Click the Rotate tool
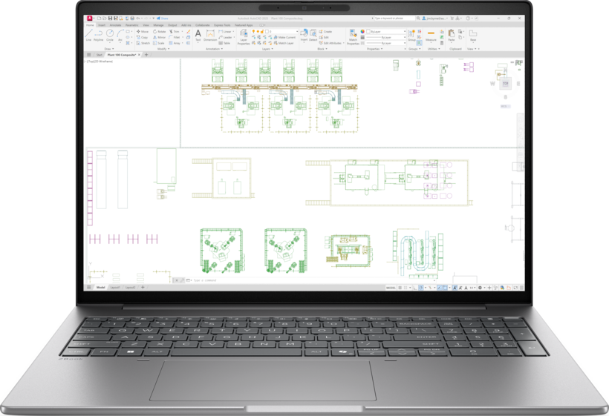This screenshot has height=416, width=609. (159, 31)
